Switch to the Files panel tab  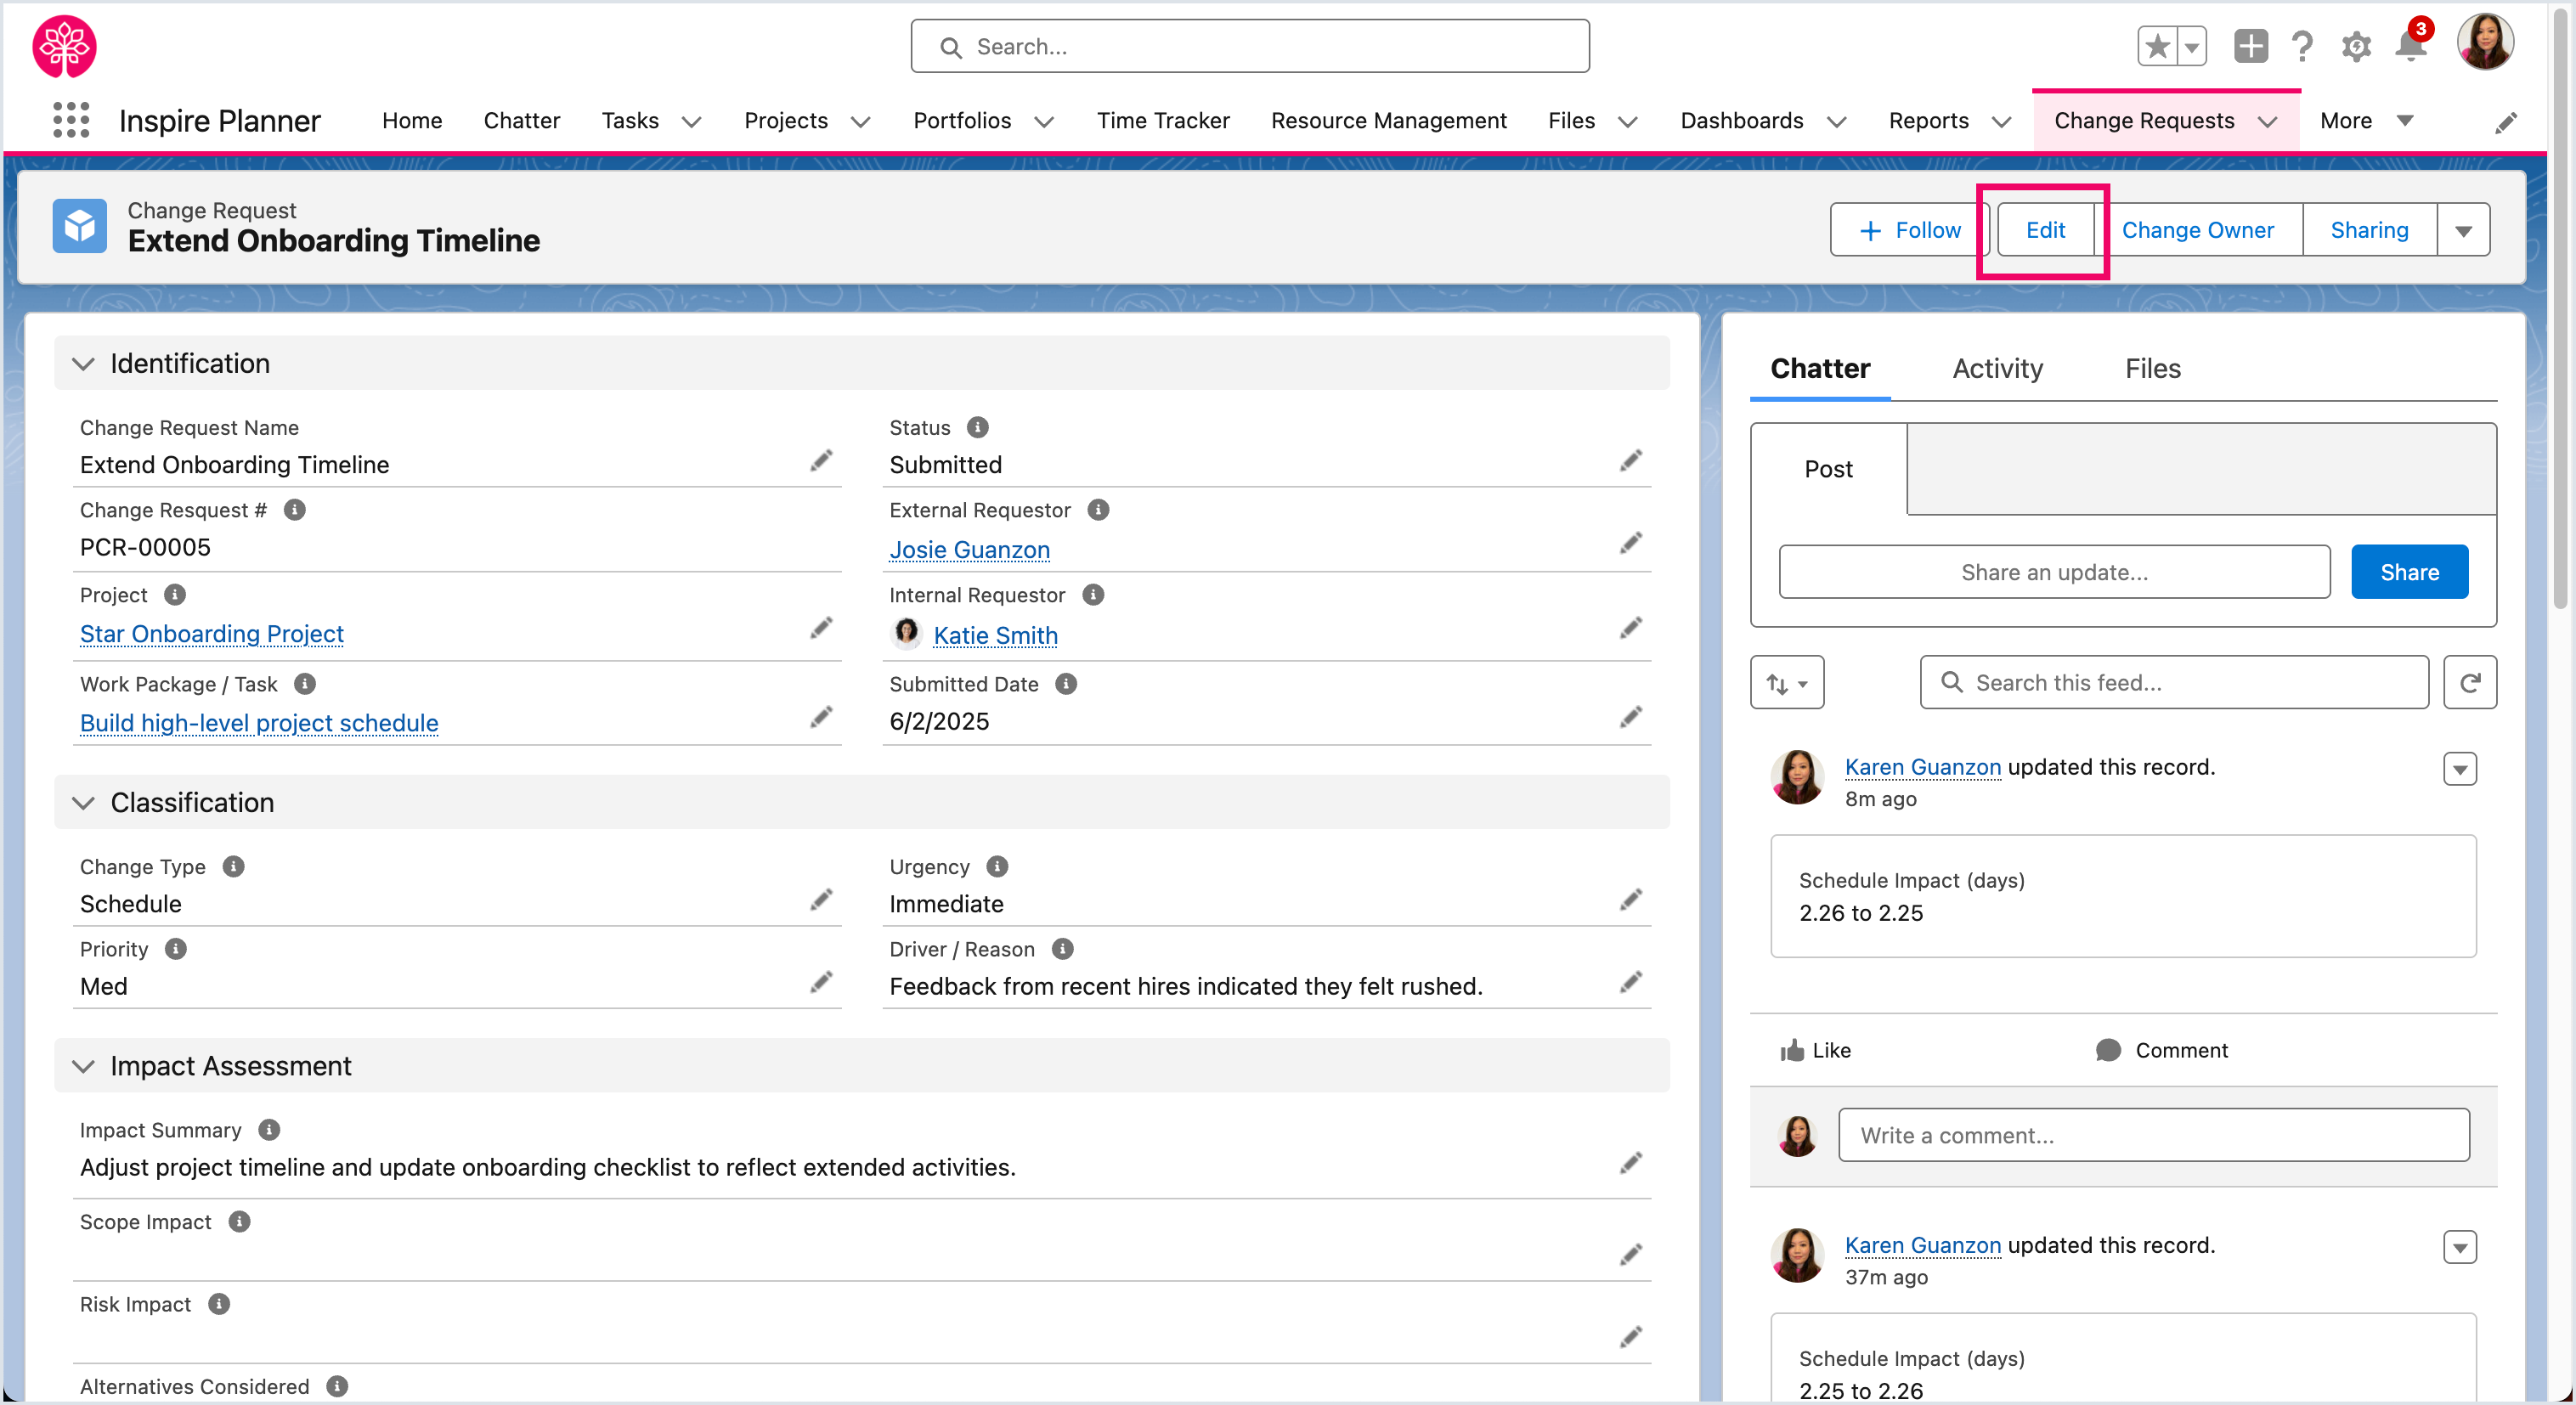[x=2152, y=369]
